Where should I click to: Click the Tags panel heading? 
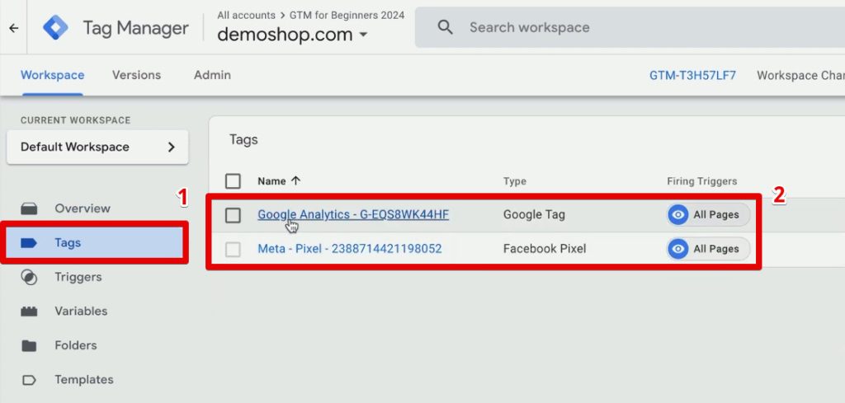[243, 140]
